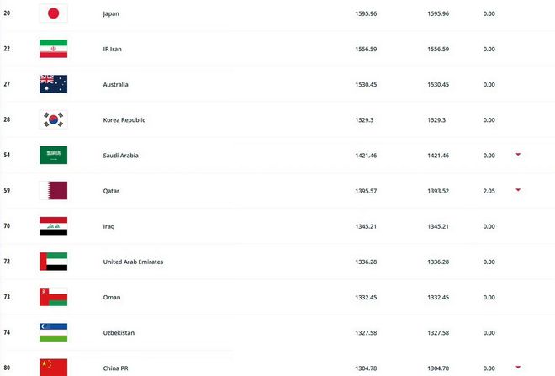Expand the China PR row arrow

point(518,367)
